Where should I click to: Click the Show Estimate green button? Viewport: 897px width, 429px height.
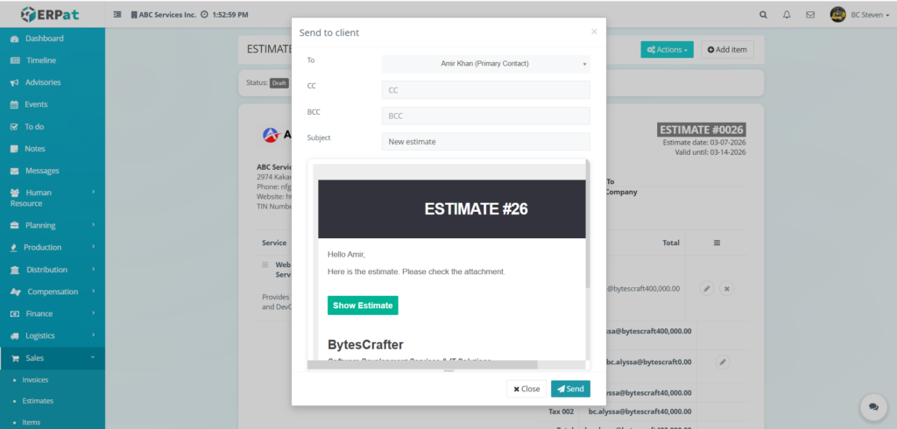tap(363, 306)
